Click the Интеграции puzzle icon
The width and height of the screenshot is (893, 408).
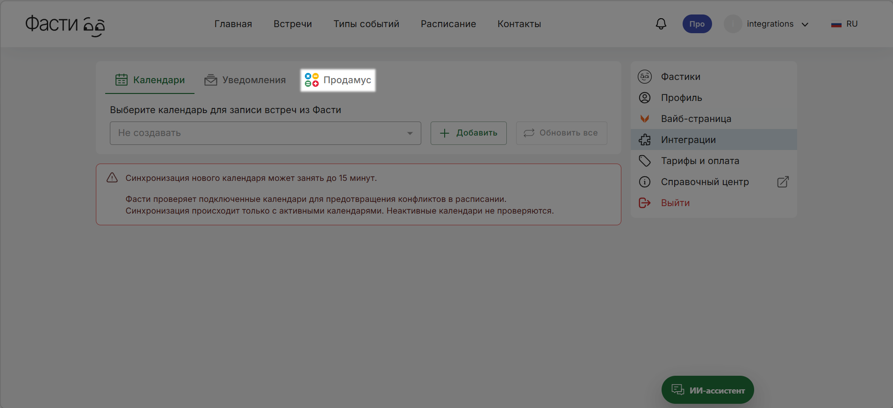pos(645,140)
